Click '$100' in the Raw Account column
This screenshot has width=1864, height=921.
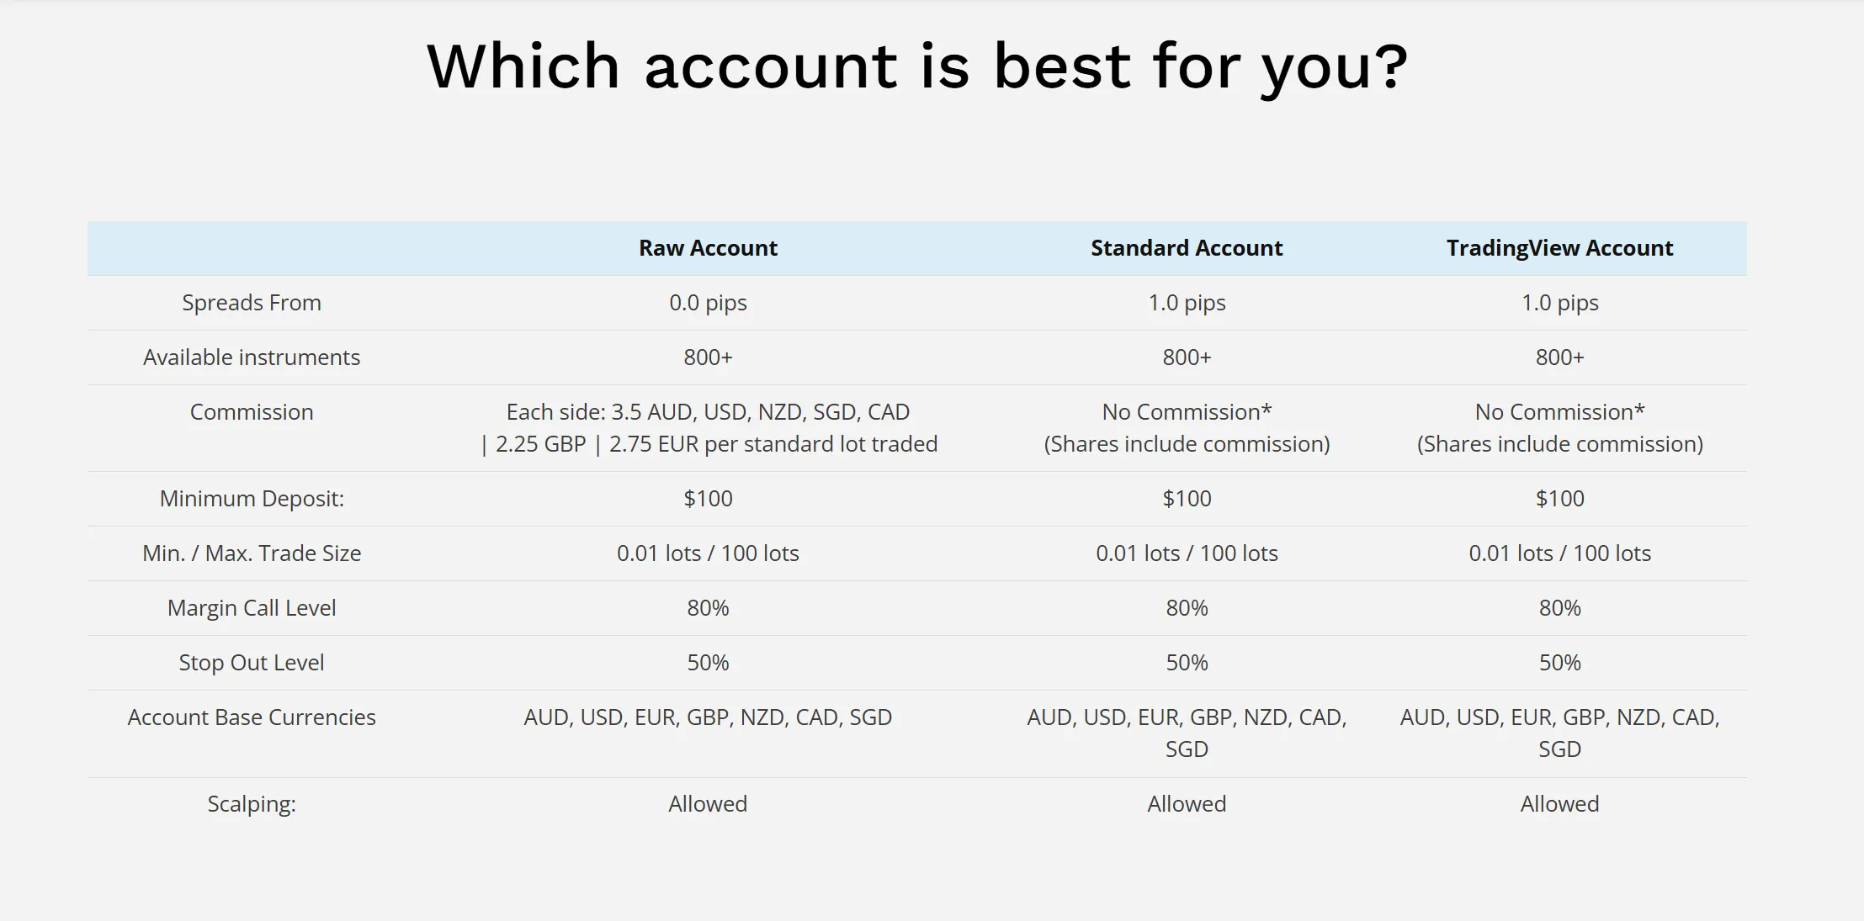pyautogui.click(x=708, y=499)
